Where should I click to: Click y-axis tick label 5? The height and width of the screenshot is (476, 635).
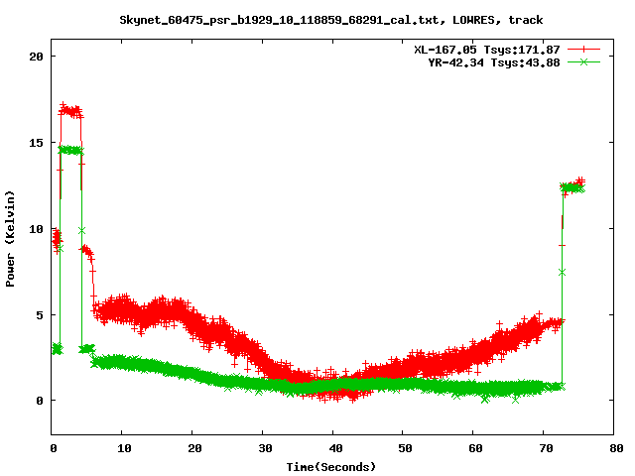coord(40,315)
